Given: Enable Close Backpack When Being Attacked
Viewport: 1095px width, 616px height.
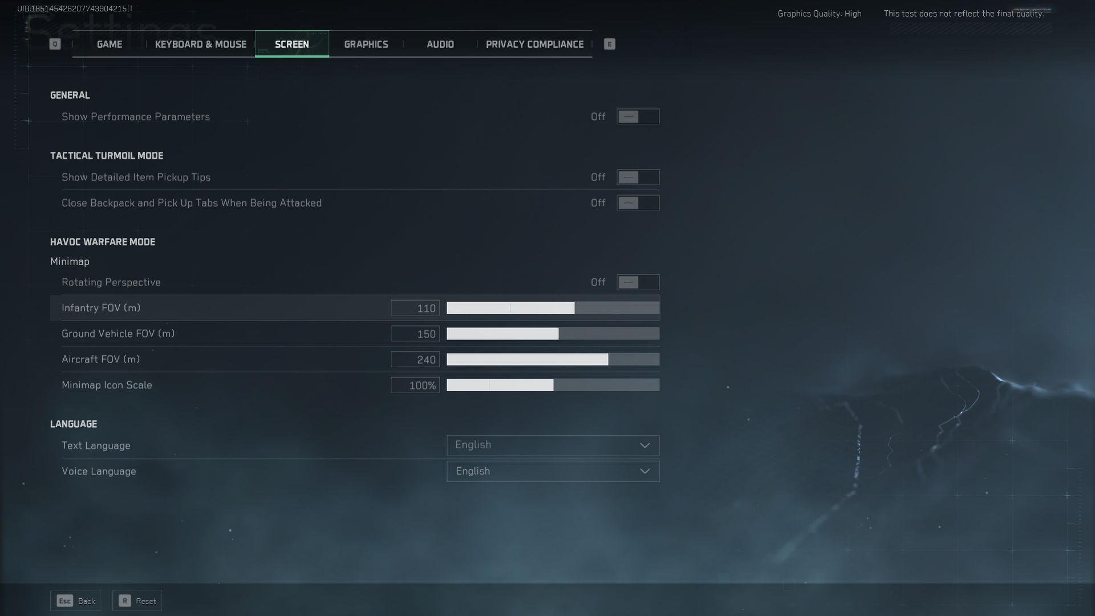Looking at the screenshot, I should coord(637,202).
